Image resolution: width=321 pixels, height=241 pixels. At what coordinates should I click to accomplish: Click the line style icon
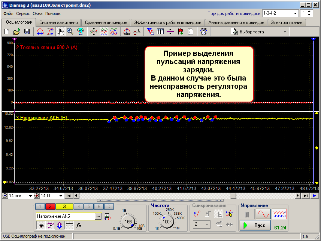pyautogui.click(x=69, y=225)
